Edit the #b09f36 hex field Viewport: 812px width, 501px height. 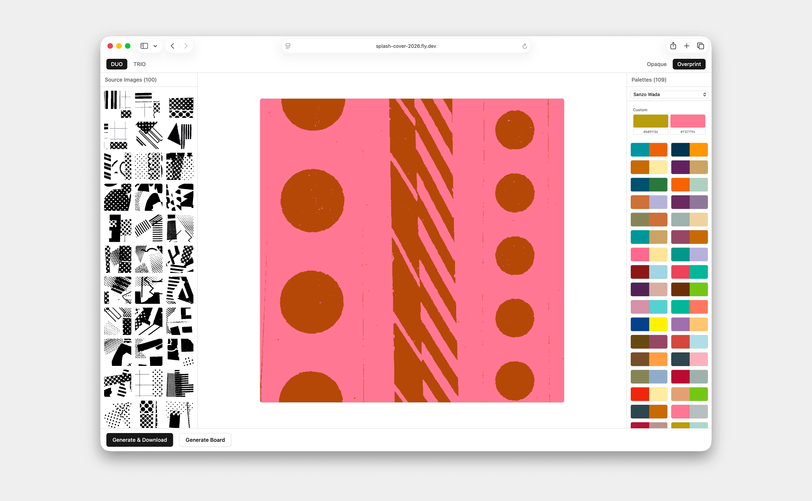pyautogui.click(x=651, y=132)
